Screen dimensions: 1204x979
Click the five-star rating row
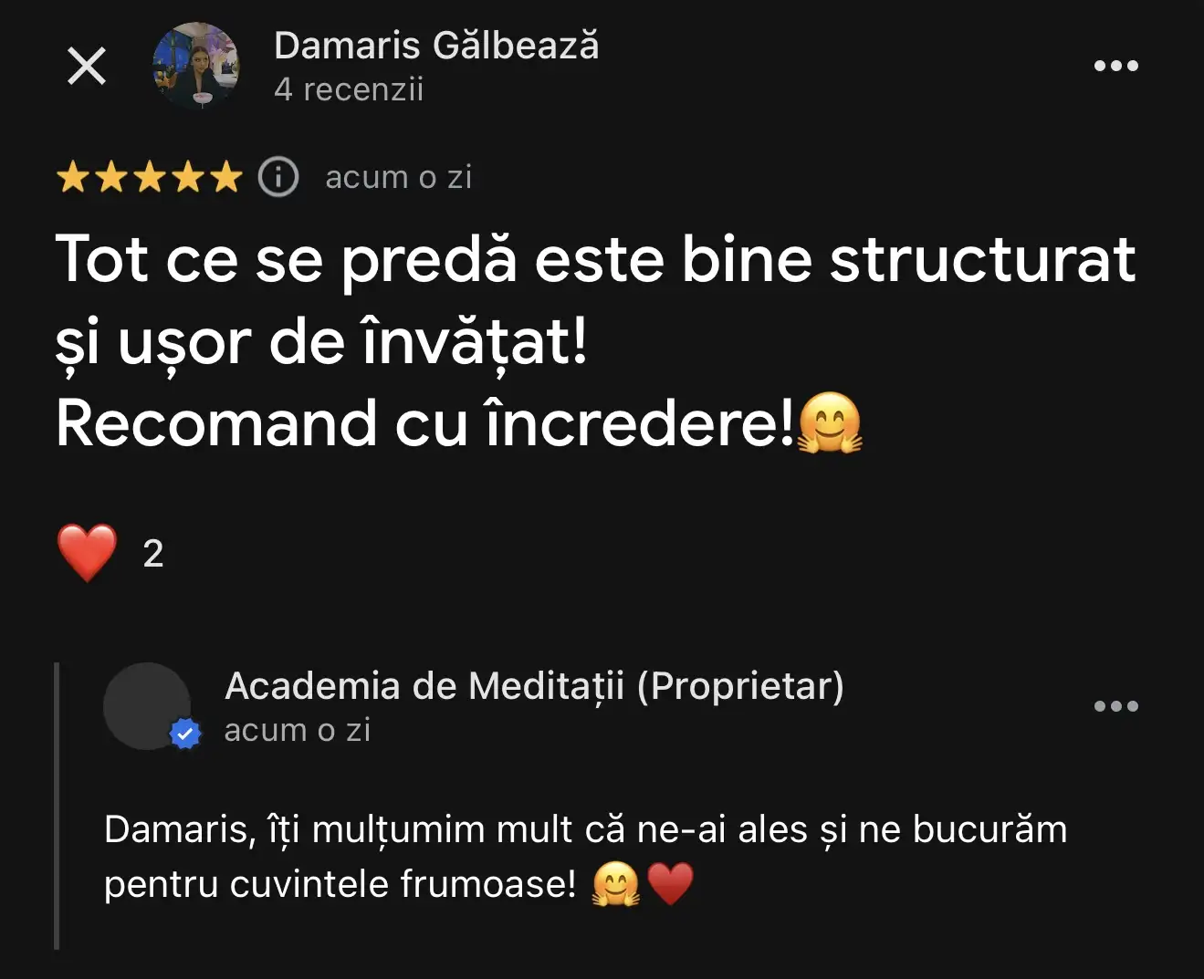click(x=149, y=177)
